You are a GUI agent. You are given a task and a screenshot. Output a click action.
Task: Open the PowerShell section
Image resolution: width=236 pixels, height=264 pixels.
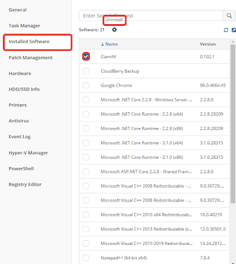pos(21,169)
